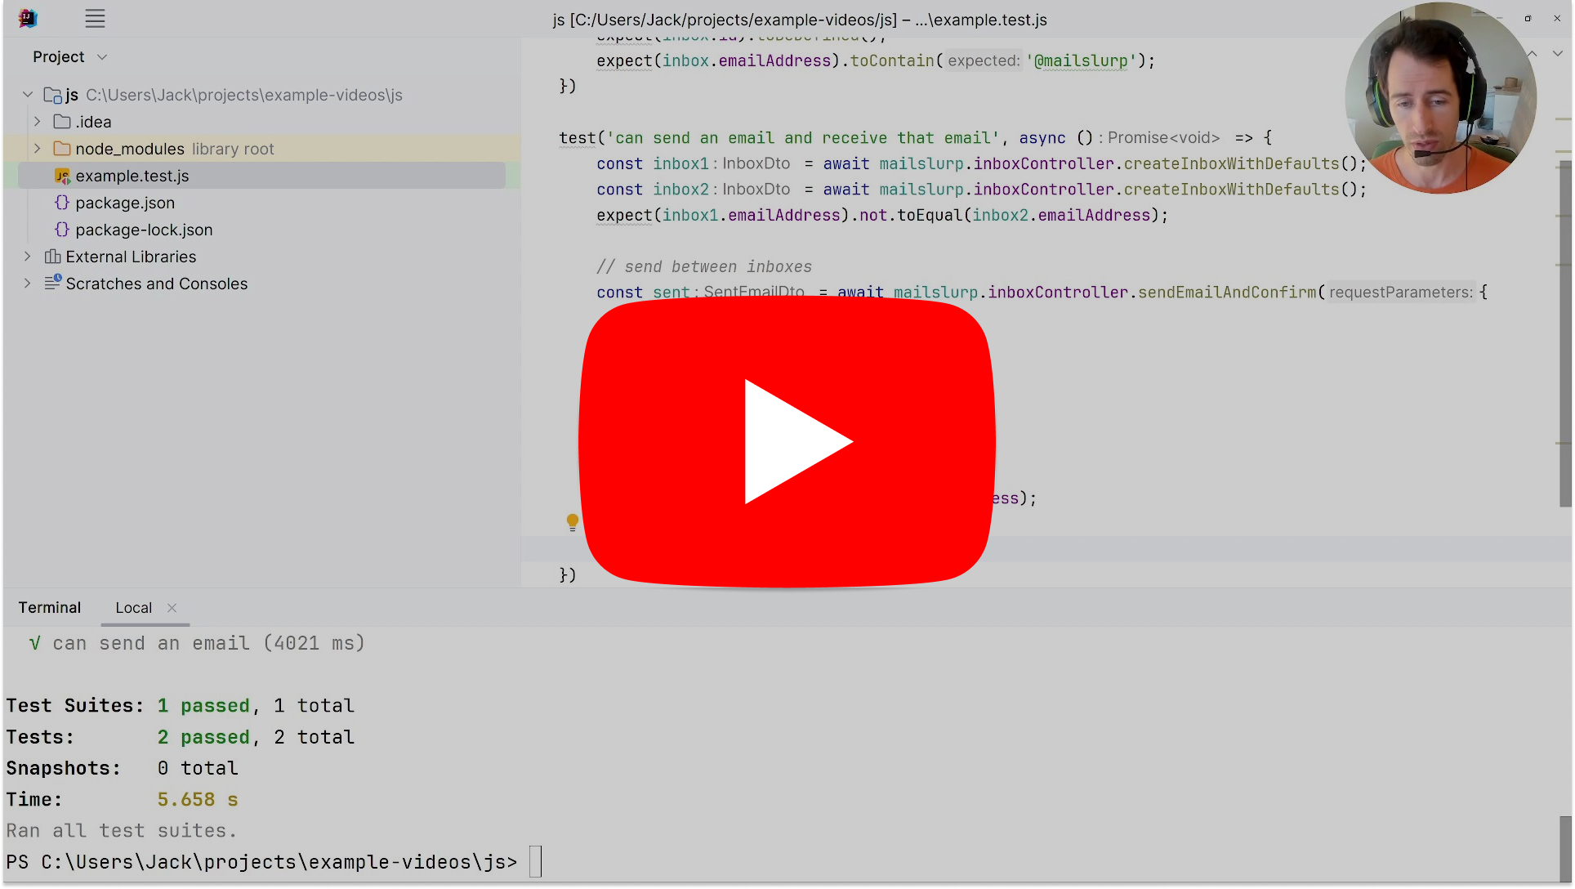Collapse the js project root folder
The image size is (1575, 889).
tap(27, 94)
